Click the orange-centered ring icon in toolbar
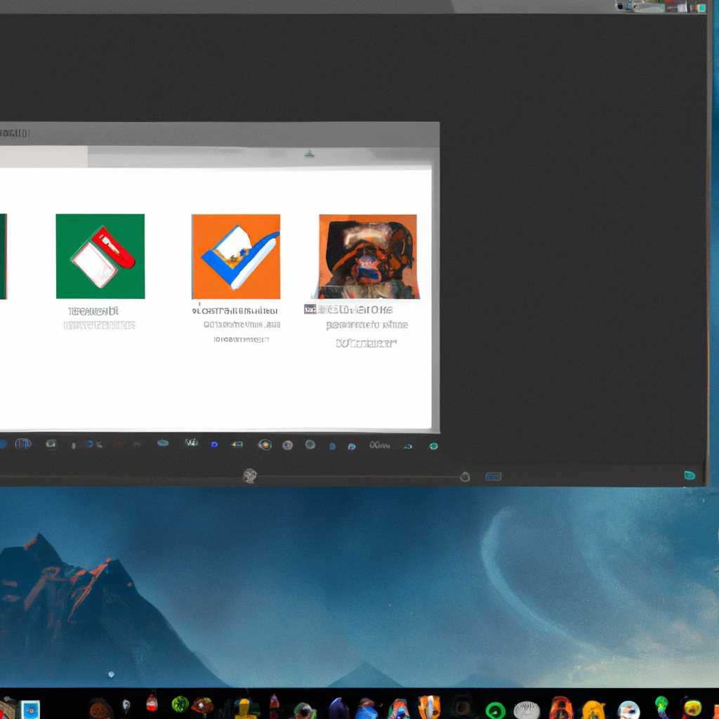This screenshot has height=719, width=719. [x=265, y=444]
